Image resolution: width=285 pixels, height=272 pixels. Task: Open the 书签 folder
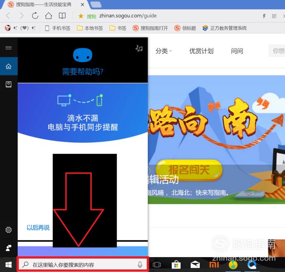118,28
